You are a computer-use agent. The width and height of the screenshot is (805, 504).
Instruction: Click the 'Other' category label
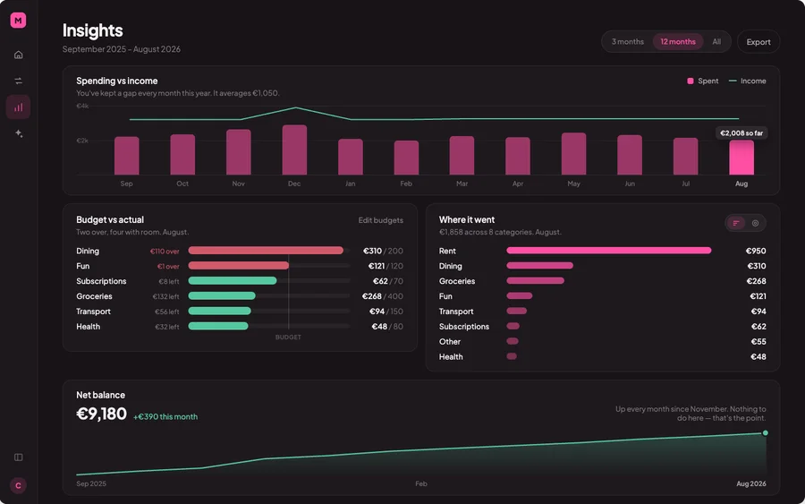point(450,342)
